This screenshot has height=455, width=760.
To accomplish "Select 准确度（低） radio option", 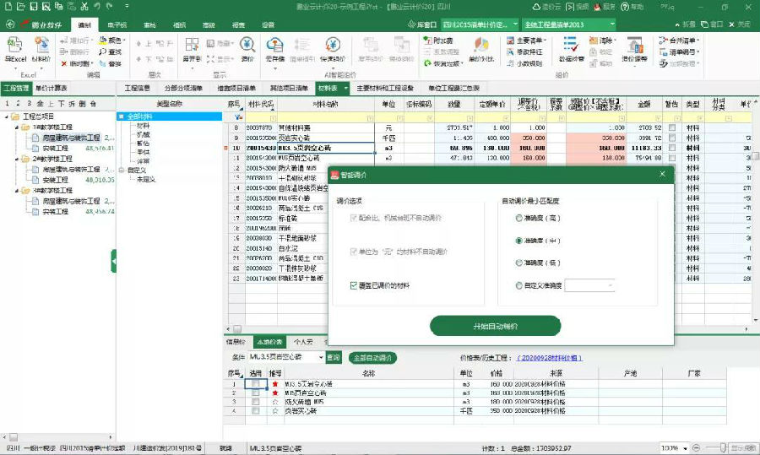I will 518,263.
